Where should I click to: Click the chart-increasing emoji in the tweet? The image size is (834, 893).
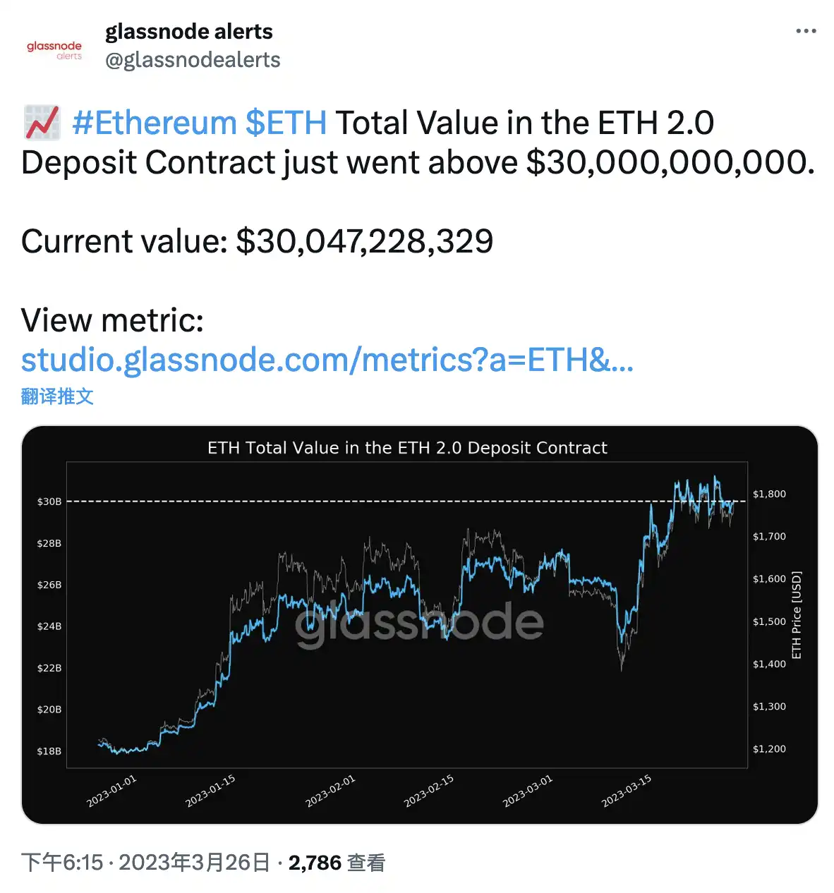42,123
